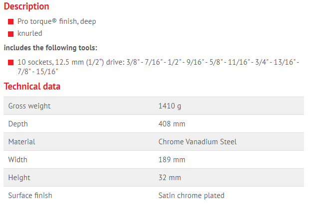Click the word 'knurled'

coord(30,33)
